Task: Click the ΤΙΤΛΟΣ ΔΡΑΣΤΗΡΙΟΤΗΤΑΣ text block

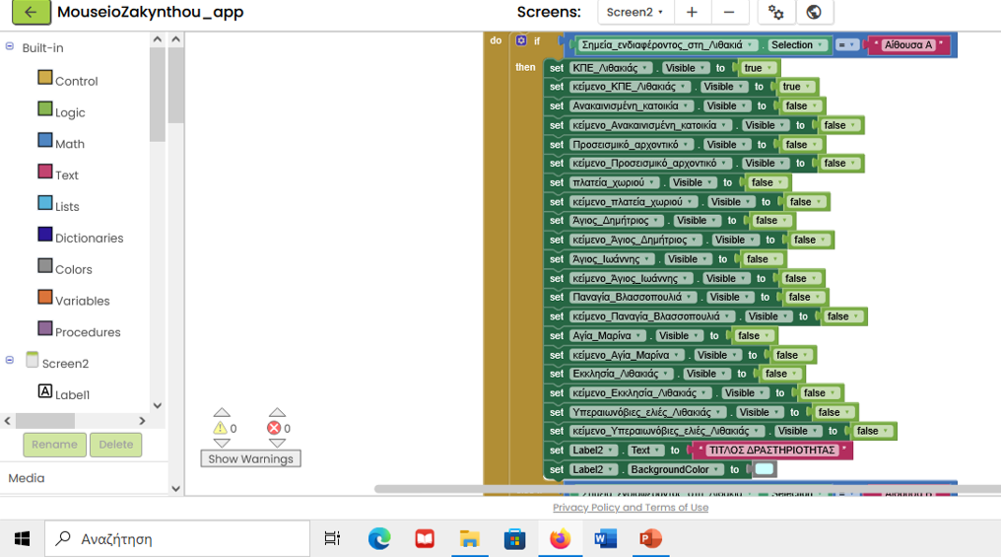Action: tap(771, 451)
